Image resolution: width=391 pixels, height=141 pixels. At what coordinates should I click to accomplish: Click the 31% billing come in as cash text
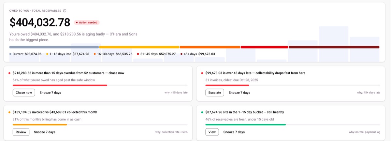click(x=47, y=119)
